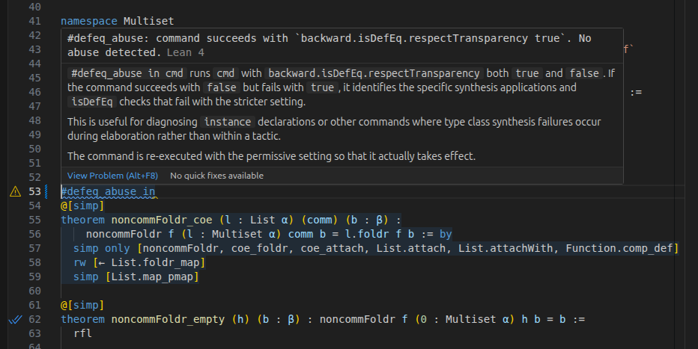Viewport: 698px width, 349px height.
Task: Click the warning triangle icon on line 53
Action: (15, 192)
